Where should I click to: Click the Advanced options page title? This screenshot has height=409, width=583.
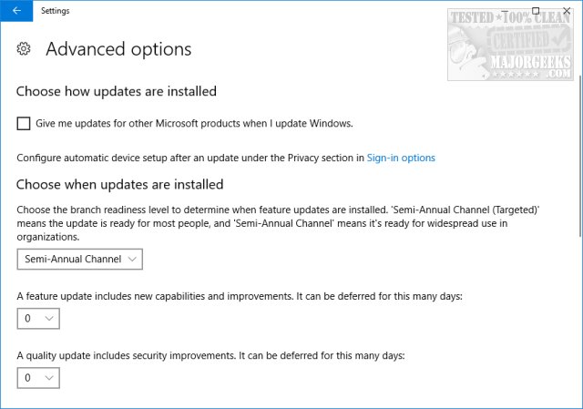click(118, 49)
